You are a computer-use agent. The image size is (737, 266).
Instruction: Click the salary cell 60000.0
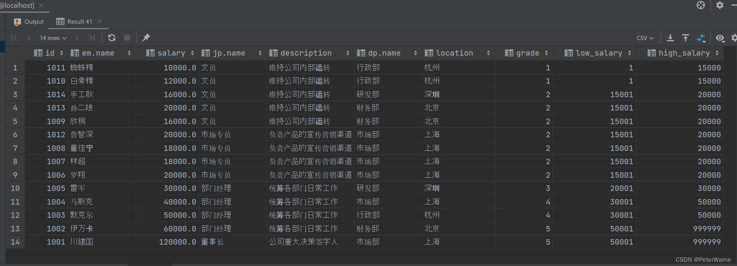[167, 229]
